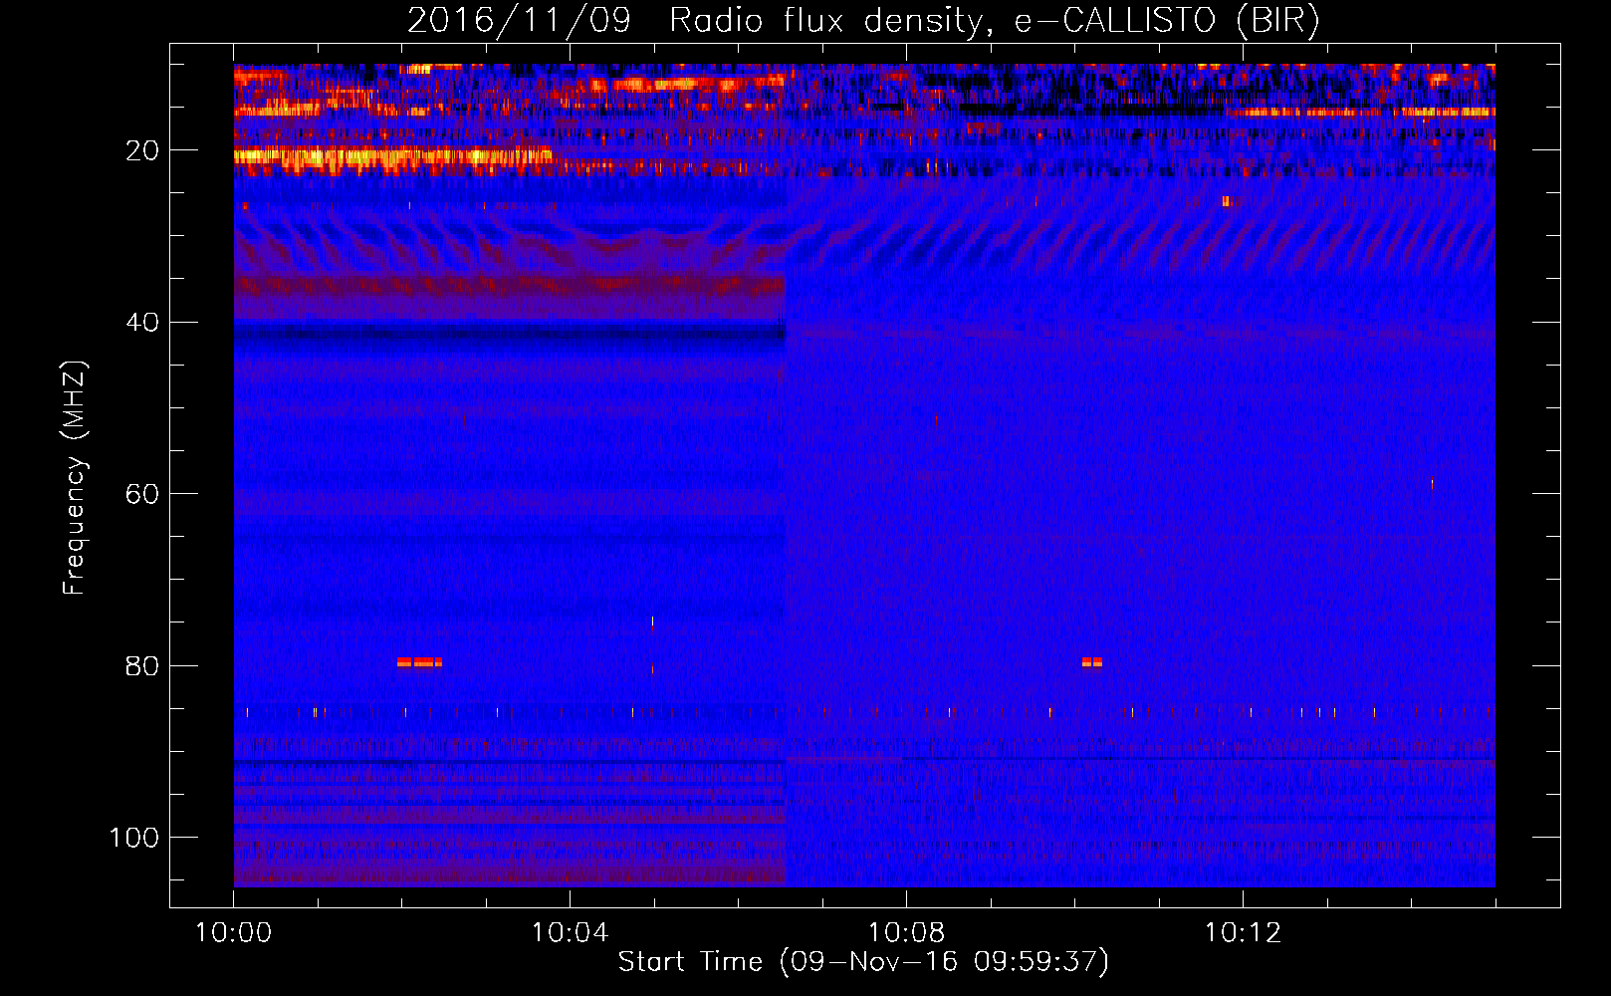The height and width of the screenshot is (996, 1611).
Task: Click the '10:04' time tick label
Action: tap(570, 933)
